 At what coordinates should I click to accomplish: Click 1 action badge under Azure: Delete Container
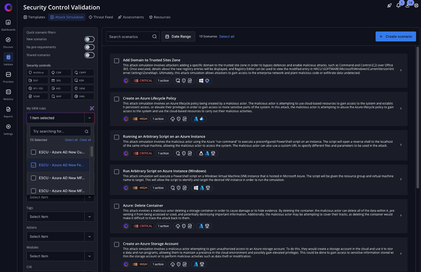click(163, 226)
